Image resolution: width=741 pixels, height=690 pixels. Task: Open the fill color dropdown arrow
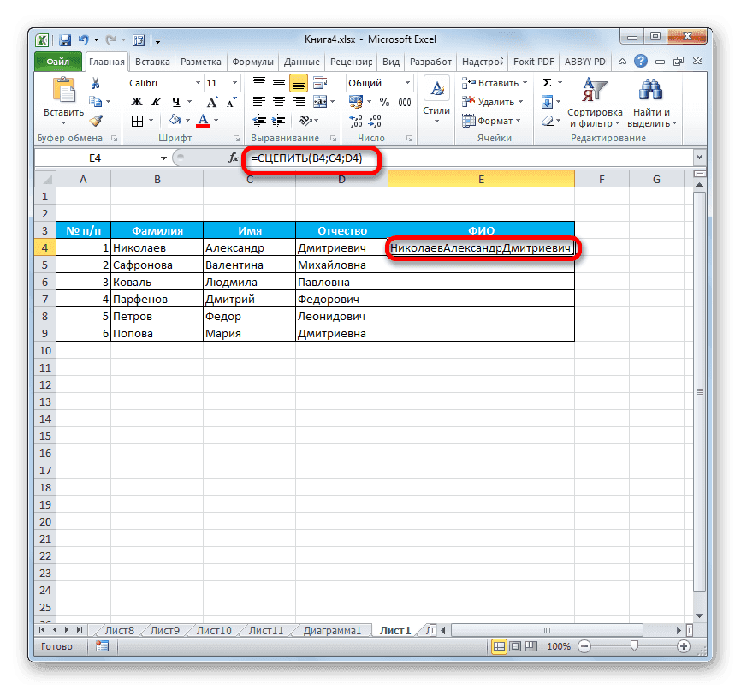click(187, 121)
